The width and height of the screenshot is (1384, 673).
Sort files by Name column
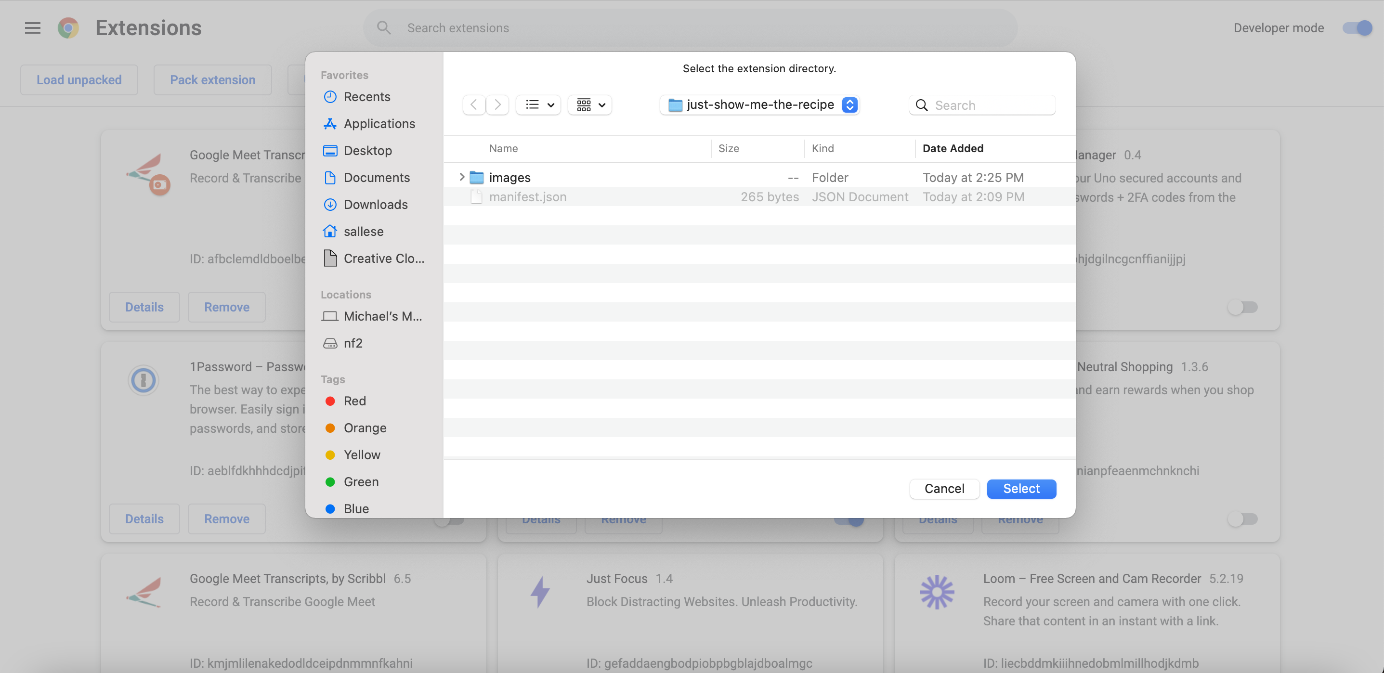(x=503, y=148)
